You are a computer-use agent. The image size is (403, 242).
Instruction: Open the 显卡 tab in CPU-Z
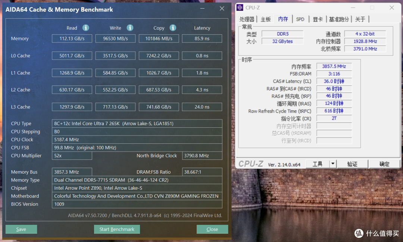coord(318,19)
